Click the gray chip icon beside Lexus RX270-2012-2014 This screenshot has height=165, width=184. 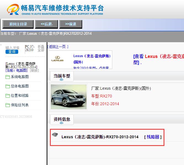(55, 135)
